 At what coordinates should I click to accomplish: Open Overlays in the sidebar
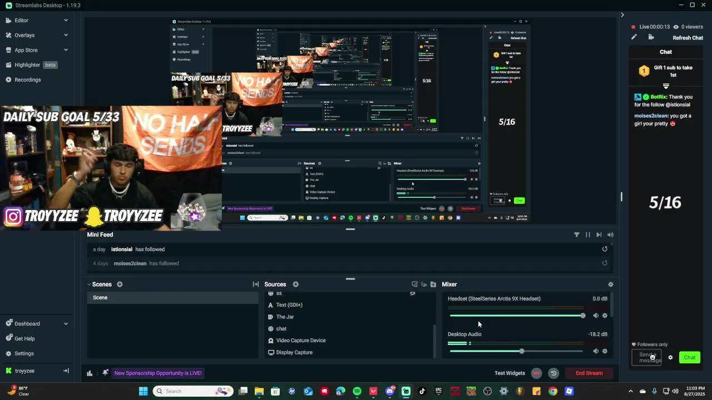click(x=24, y=35)
